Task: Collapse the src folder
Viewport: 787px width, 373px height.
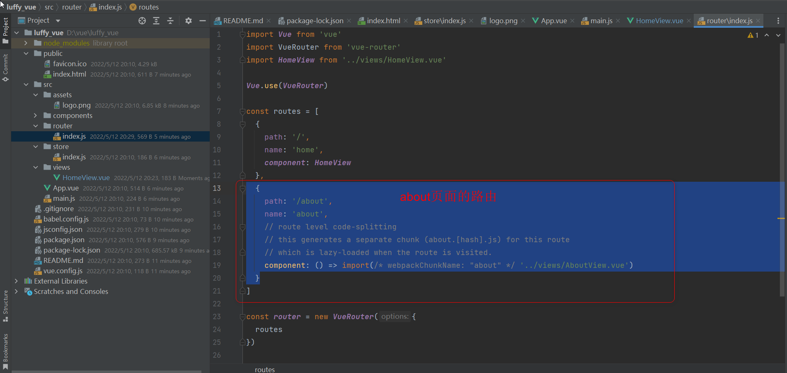Action: [26, 84]
